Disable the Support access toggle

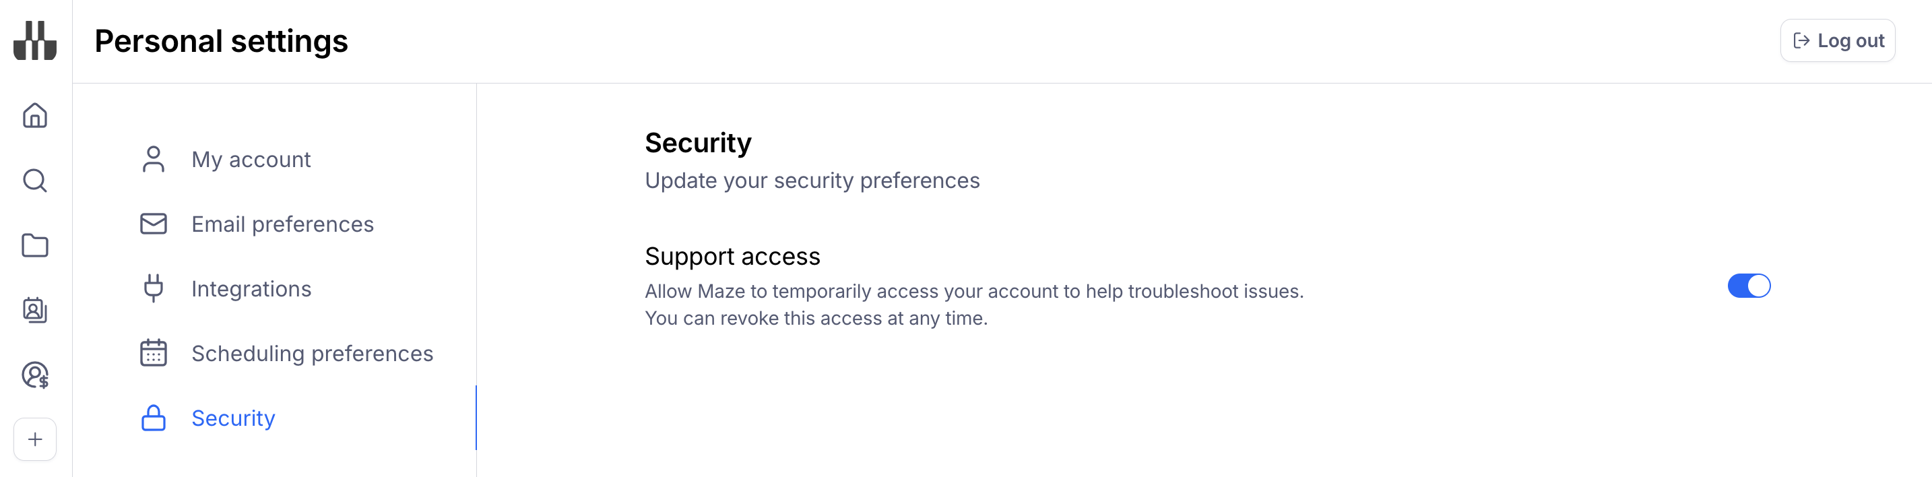coord(1748,286)
